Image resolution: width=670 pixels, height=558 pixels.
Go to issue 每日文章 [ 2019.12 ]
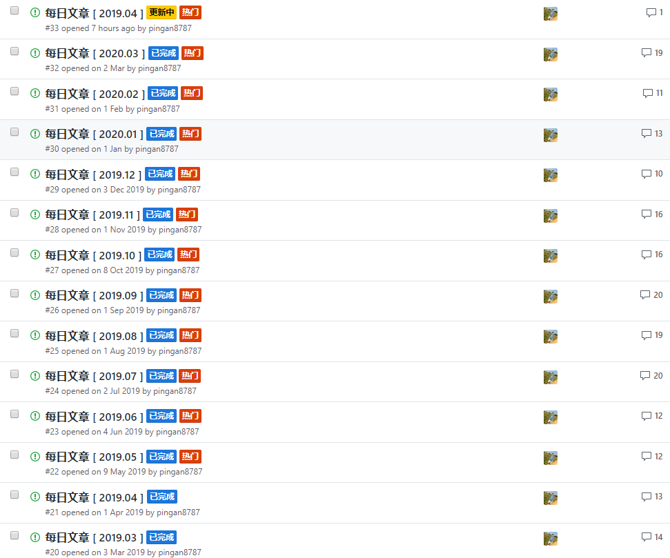tap(93, 175)
